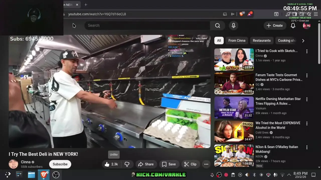
Task: Open a new browser tab with plus button
Action: click(86, 5)
